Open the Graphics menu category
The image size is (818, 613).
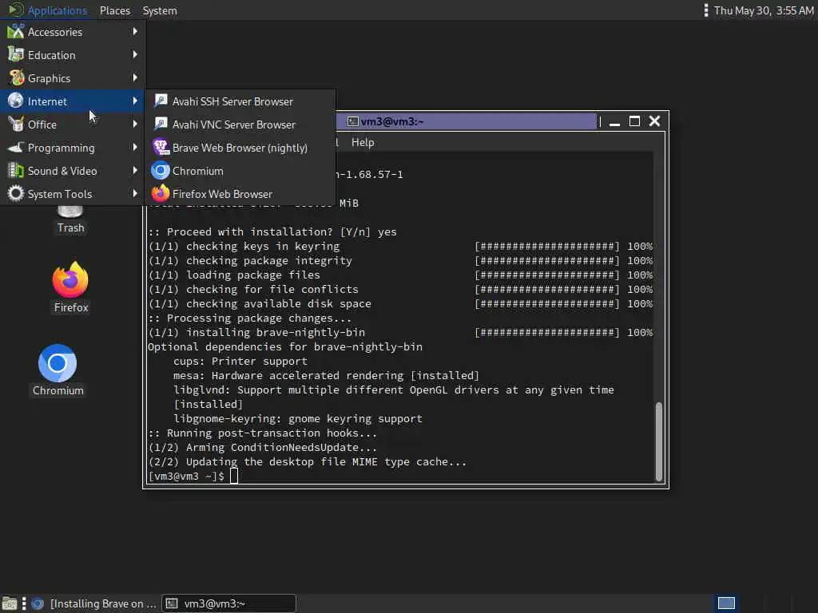tap(73, 78)
